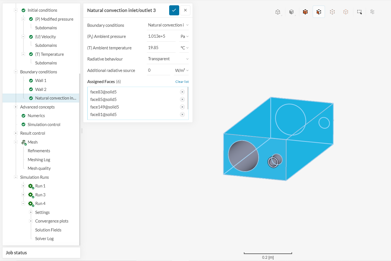Screen dimensions: 391x261
Task: Click the green check beside Natural convection
Action: pos(31,98)
